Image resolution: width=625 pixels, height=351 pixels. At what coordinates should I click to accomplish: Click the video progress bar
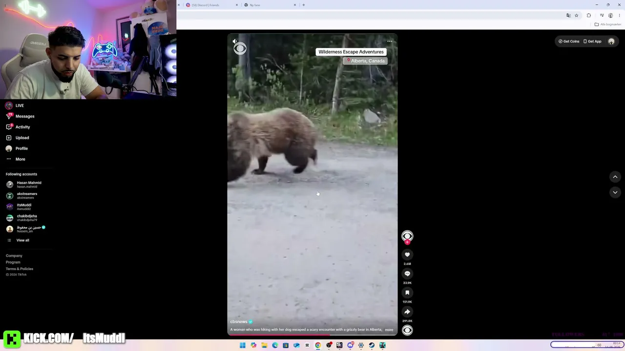[312, 334]
